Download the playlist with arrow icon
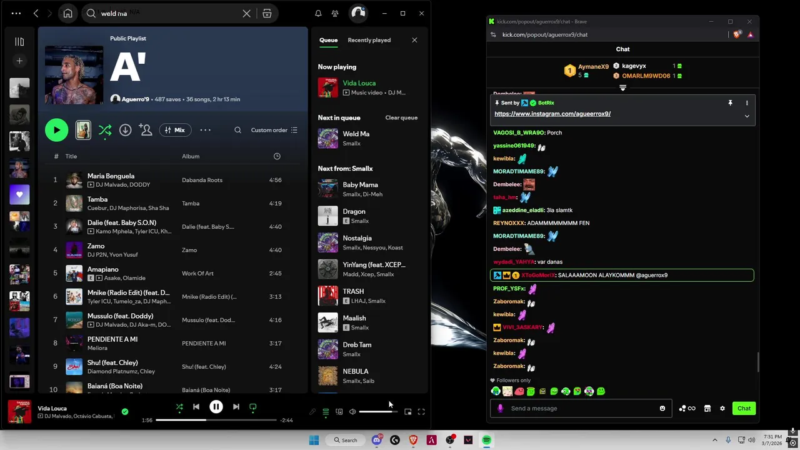Screen dimensions: 800x450 pyautogui.click(x=125, y=130)
